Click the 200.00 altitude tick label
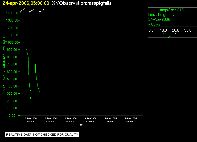 12,101
